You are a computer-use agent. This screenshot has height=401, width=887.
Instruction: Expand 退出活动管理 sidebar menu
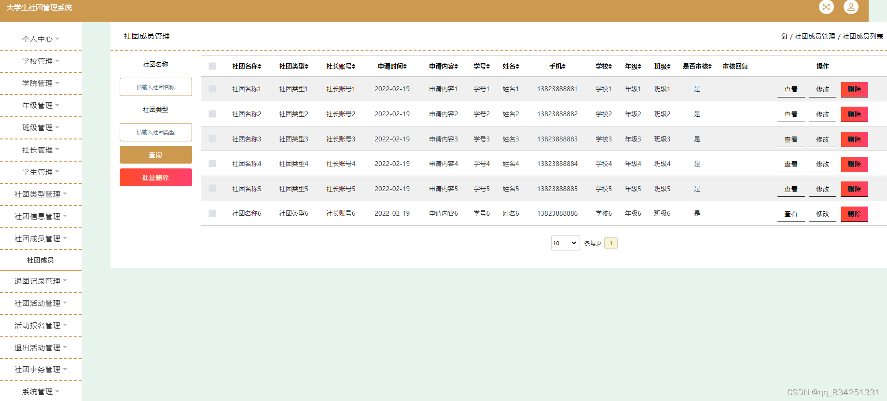[x=41, y=347]
